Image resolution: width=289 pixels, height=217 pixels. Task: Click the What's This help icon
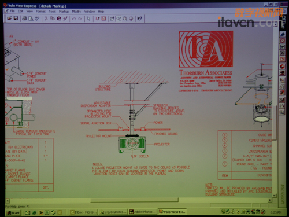(139, 19)
